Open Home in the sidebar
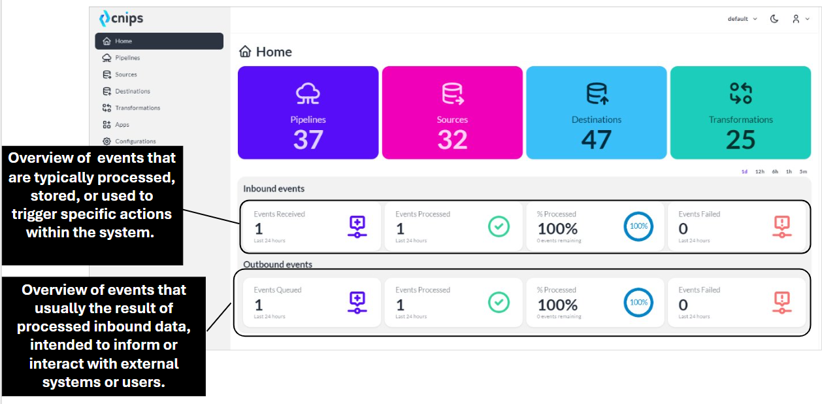The height and width of the screenshot is (404, 822). click(159, 41)
